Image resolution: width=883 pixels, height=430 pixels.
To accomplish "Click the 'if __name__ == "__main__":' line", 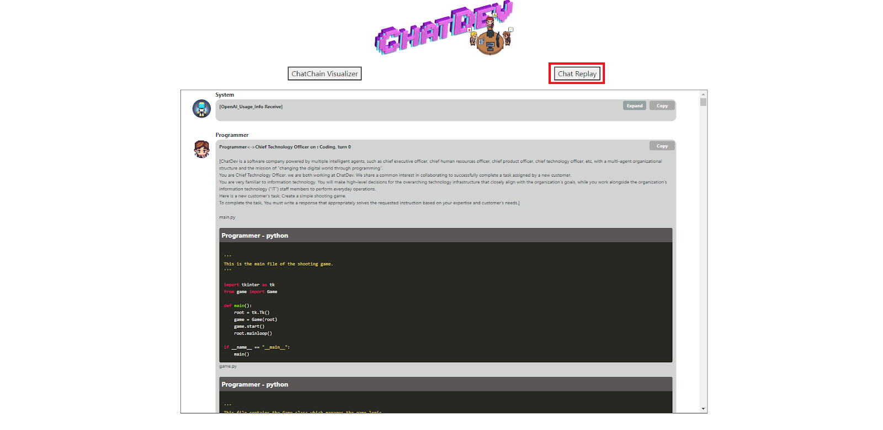I will click(257, 347).
